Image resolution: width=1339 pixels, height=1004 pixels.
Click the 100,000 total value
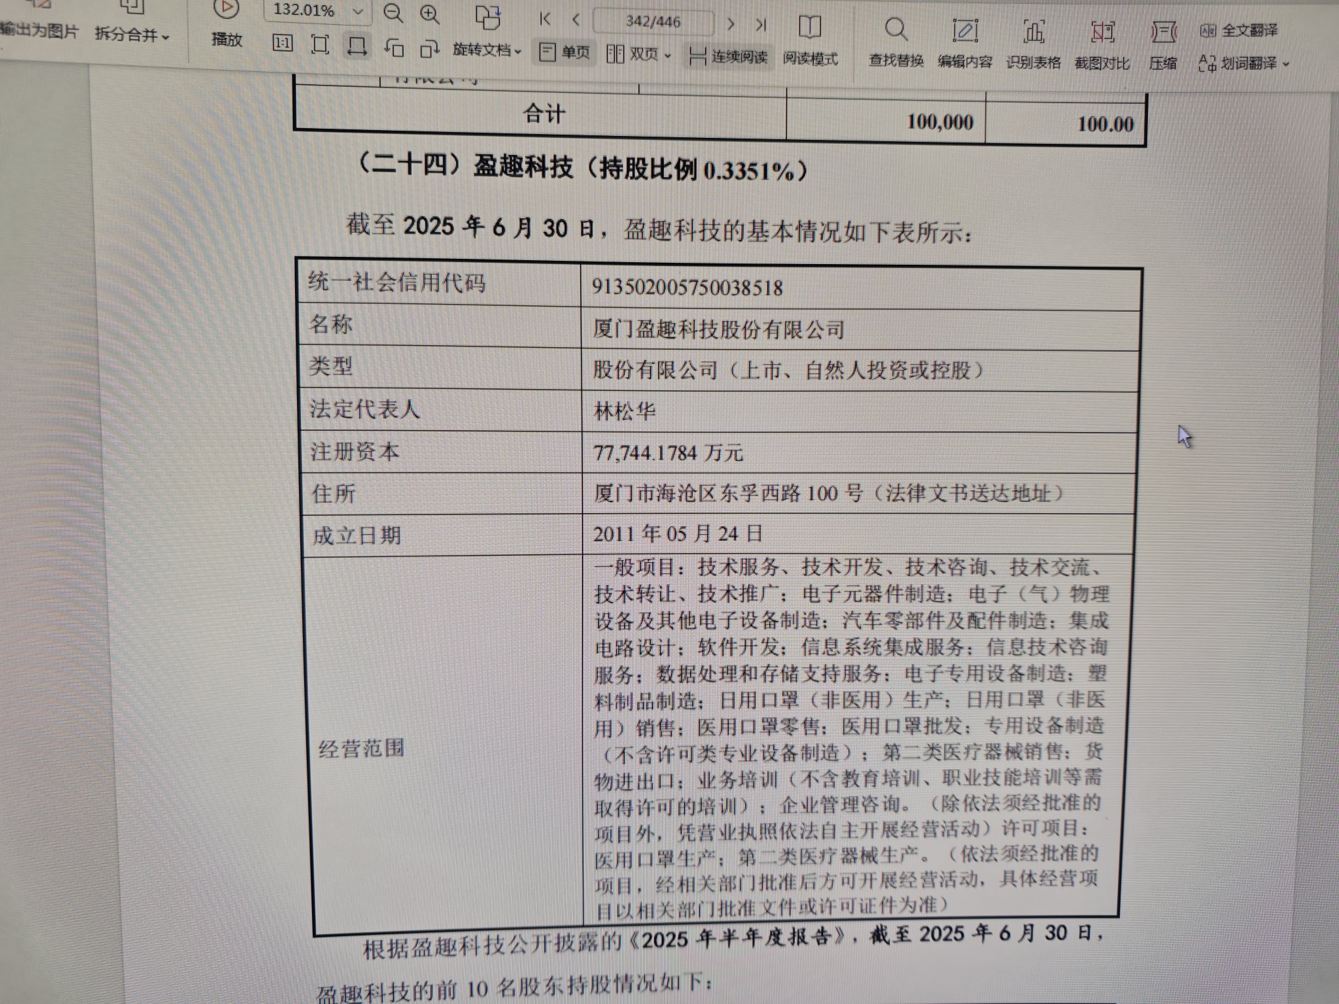[940, 122]
